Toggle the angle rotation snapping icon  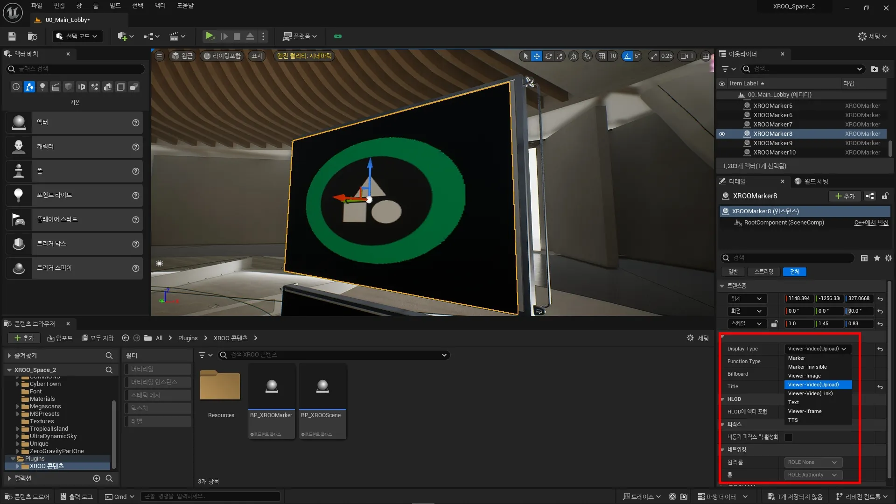627,56
